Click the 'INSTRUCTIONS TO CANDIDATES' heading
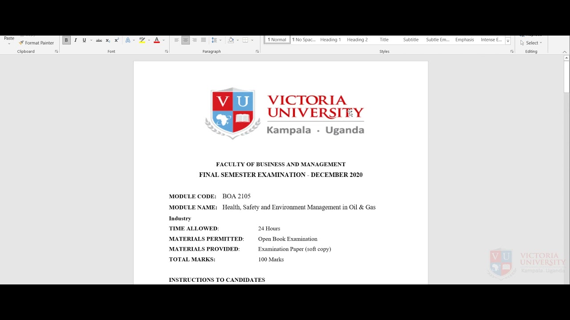This screenshot has height=320, width=570. coord(217,280)
